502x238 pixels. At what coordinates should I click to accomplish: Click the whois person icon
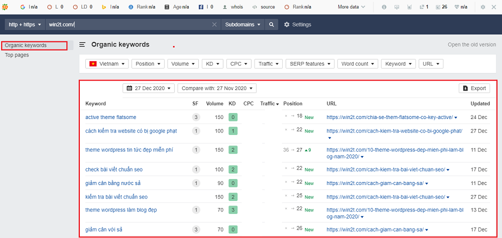tap(224, 7)
